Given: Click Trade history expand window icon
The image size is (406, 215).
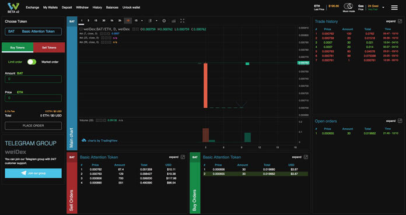Looking at the screenshot, I should (x=400, y=21).
